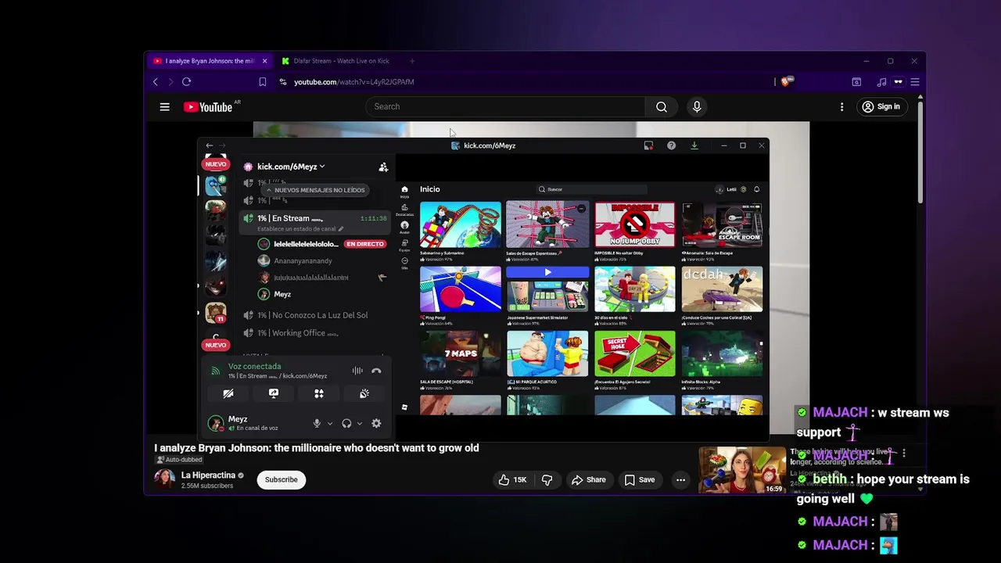Bookmark this page with the bookmark icon
The image size is (1001, 563).
pyautogui.click(x=263, y=81)
